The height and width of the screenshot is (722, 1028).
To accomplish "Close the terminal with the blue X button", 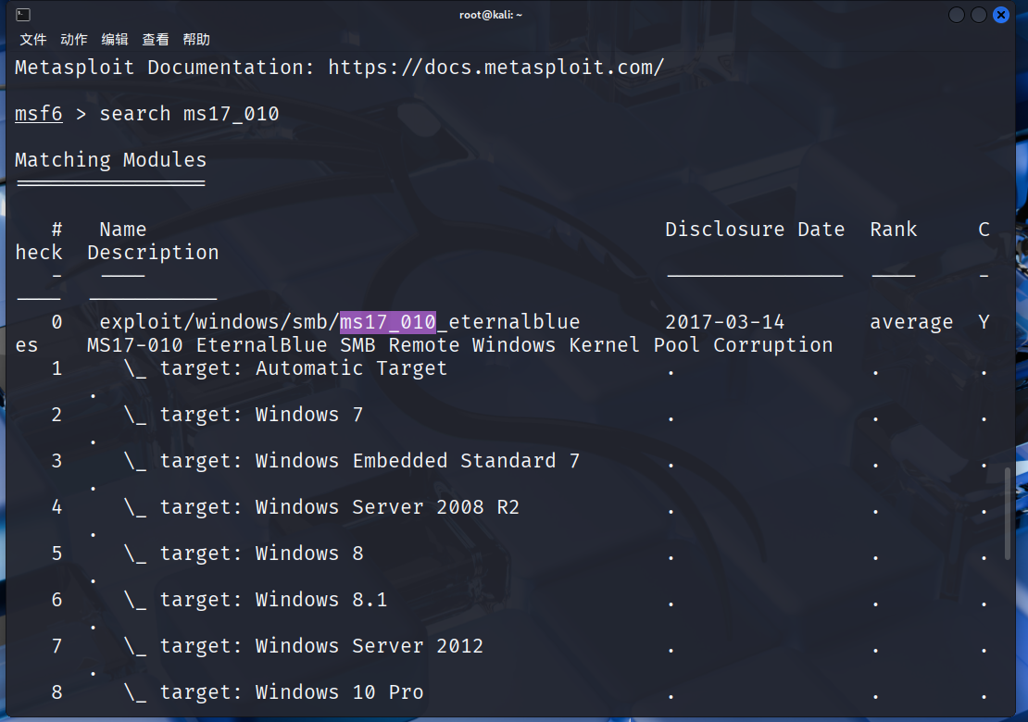I will click(1001, 15).
